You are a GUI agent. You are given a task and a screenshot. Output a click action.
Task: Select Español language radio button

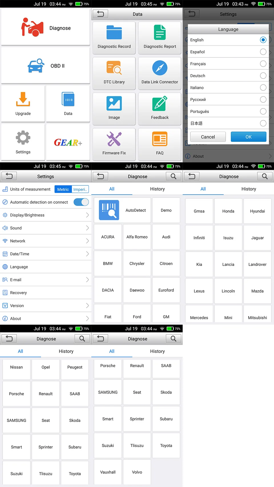[x=263, y=52]
